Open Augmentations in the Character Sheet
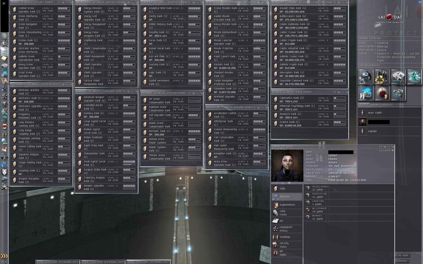This screenshot has height=264, width=423. 287,205
